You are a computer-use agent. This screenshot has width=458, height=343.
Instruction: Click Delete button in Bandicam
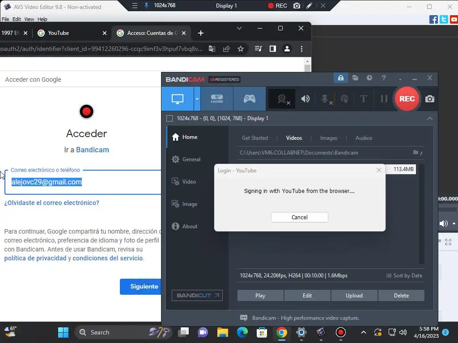coord(401,296)
